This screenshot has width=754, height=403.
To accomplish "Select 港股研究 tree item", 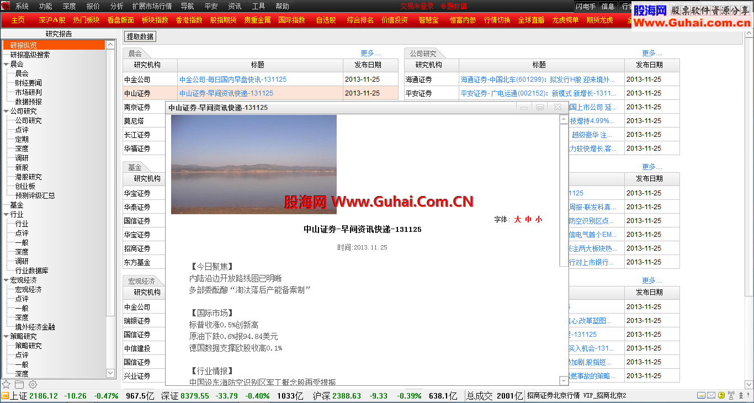I will pos(28,177).
